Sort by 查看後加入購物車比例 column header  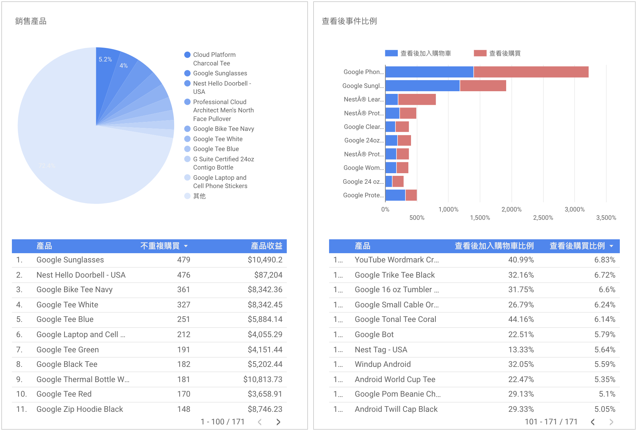coord(494,246)
